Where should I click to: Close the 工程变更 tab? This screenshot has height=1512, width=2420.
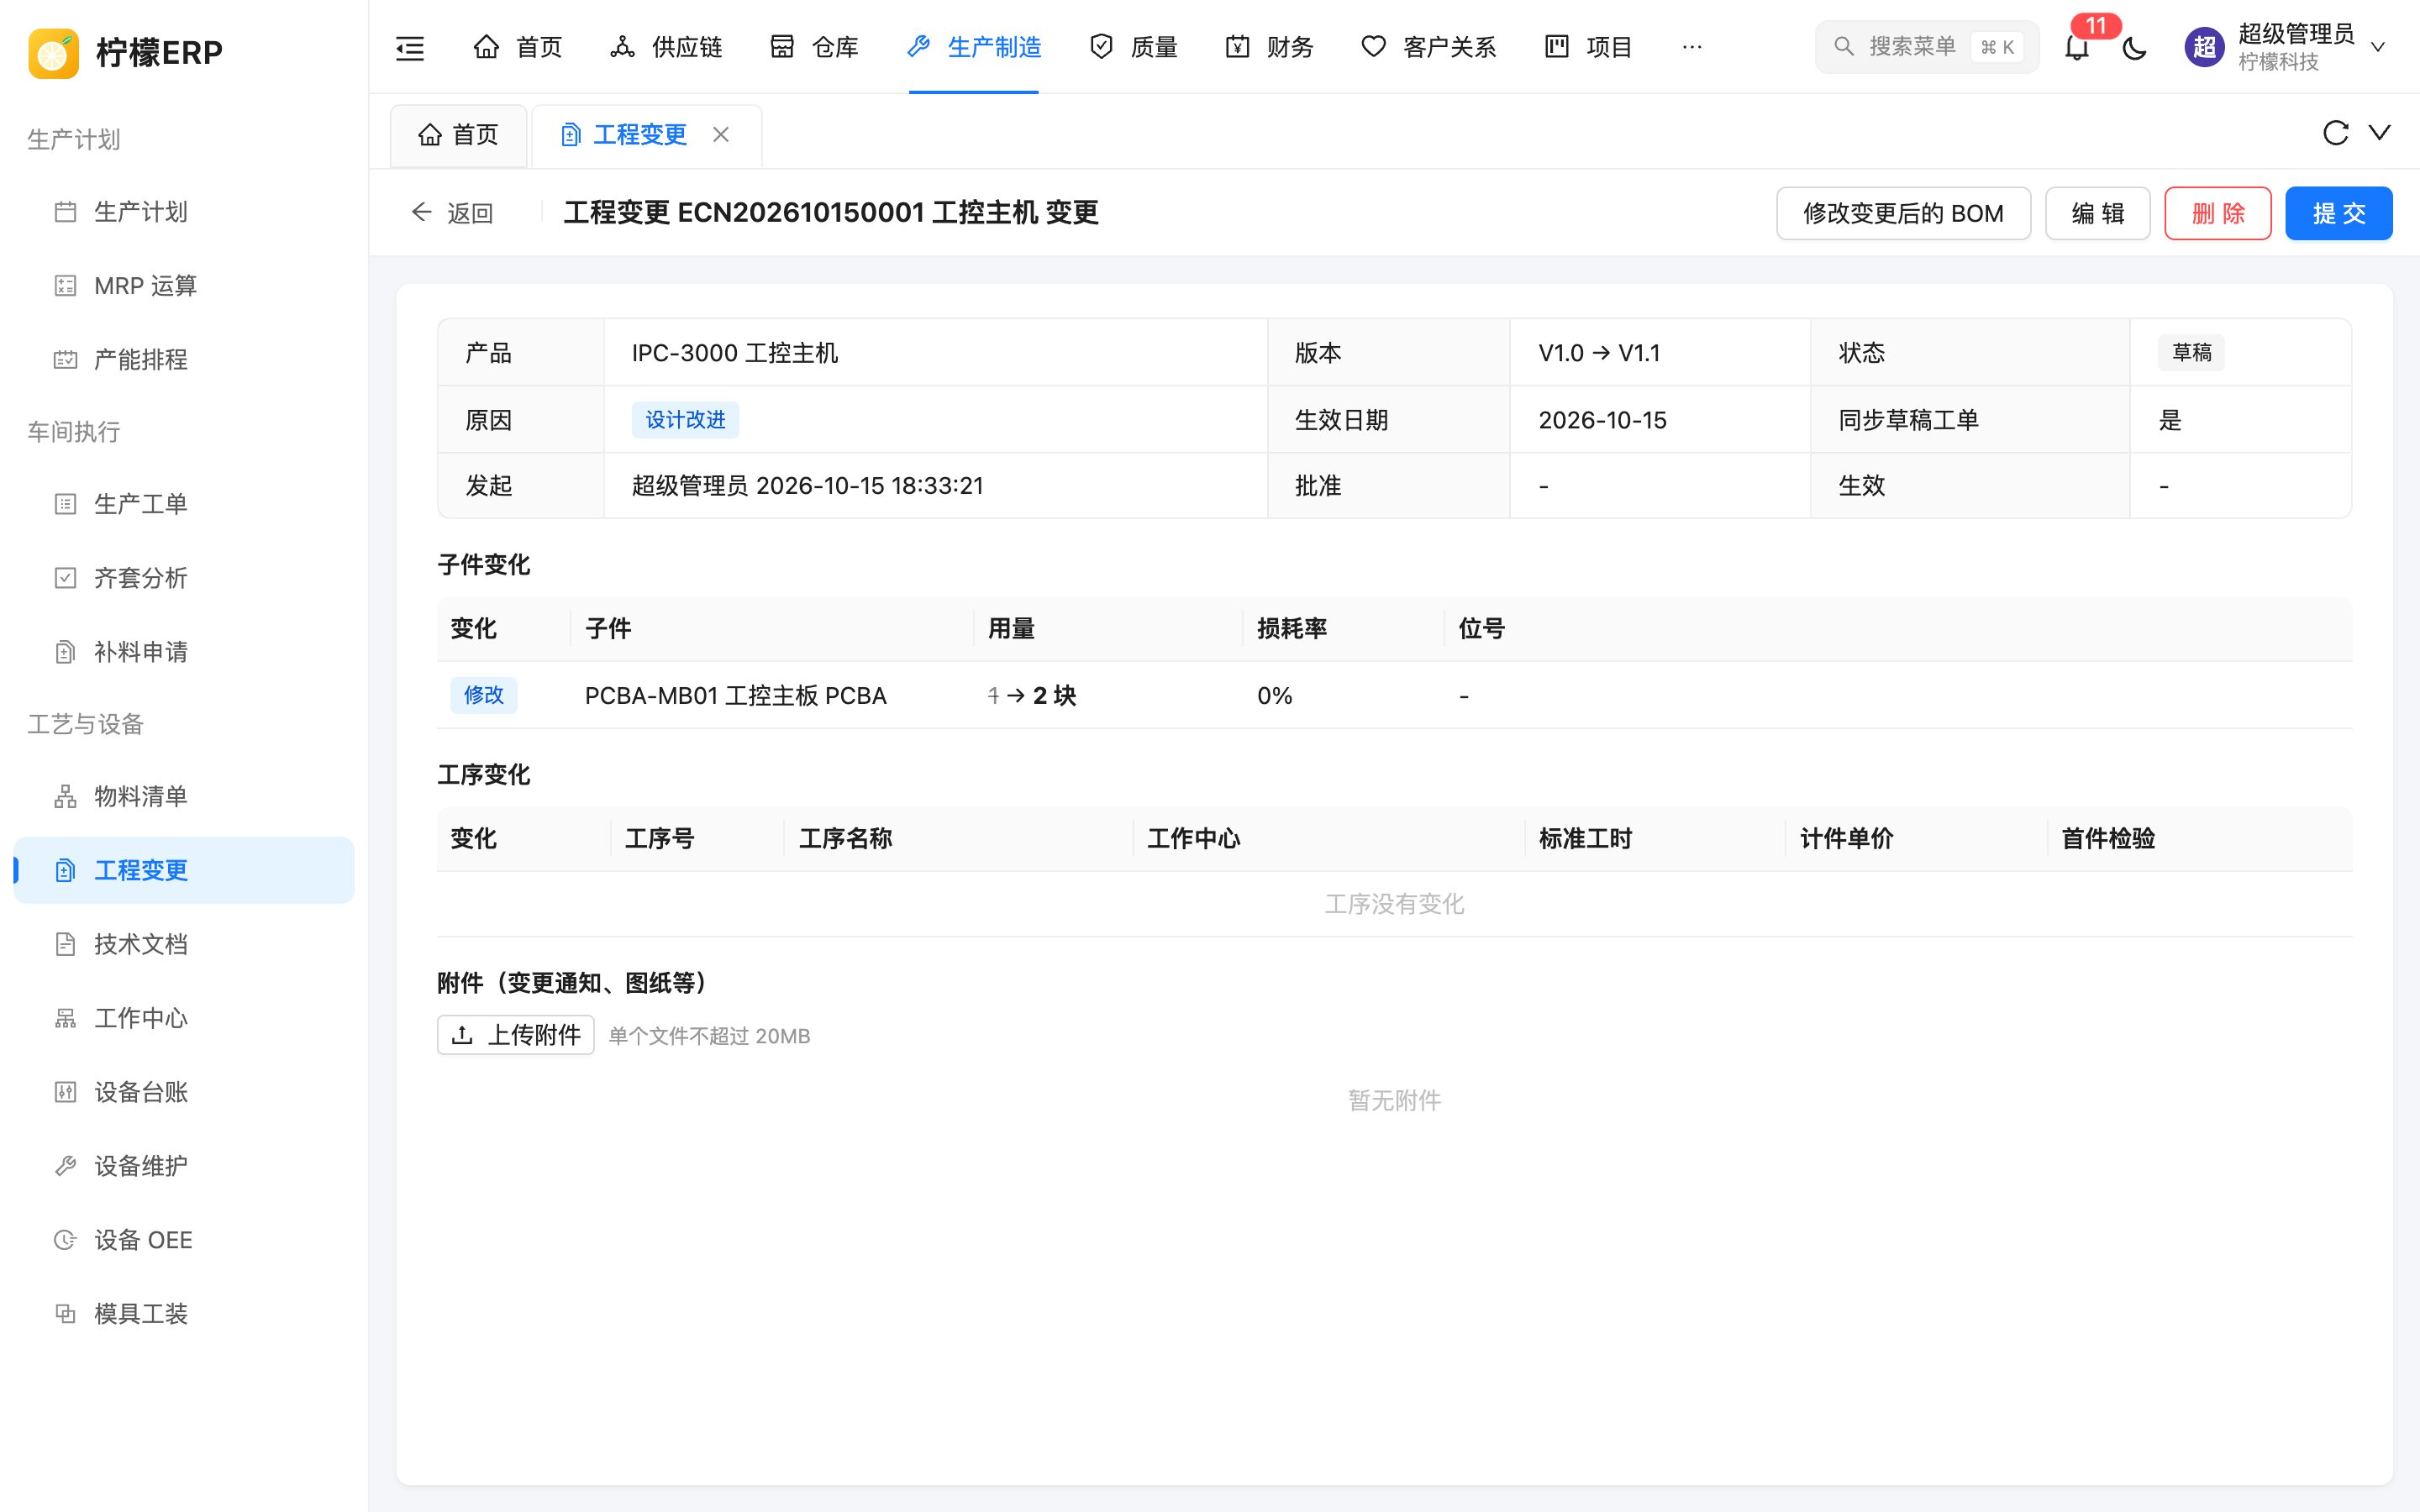click(721, 134)
